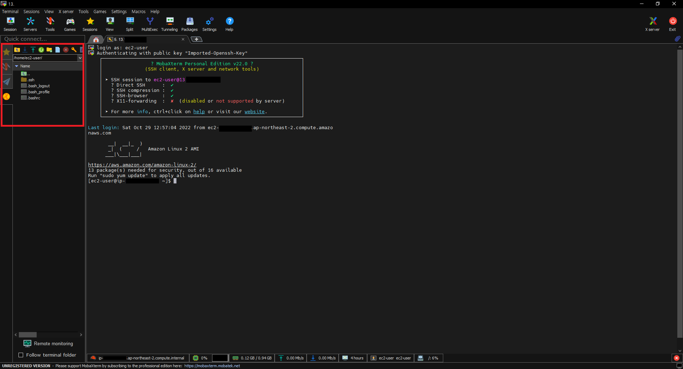Image resolution: width=683 pixels, height=369 pixels.
Task: Create a new folder in SFTP browser
Action: coord(49,50)
